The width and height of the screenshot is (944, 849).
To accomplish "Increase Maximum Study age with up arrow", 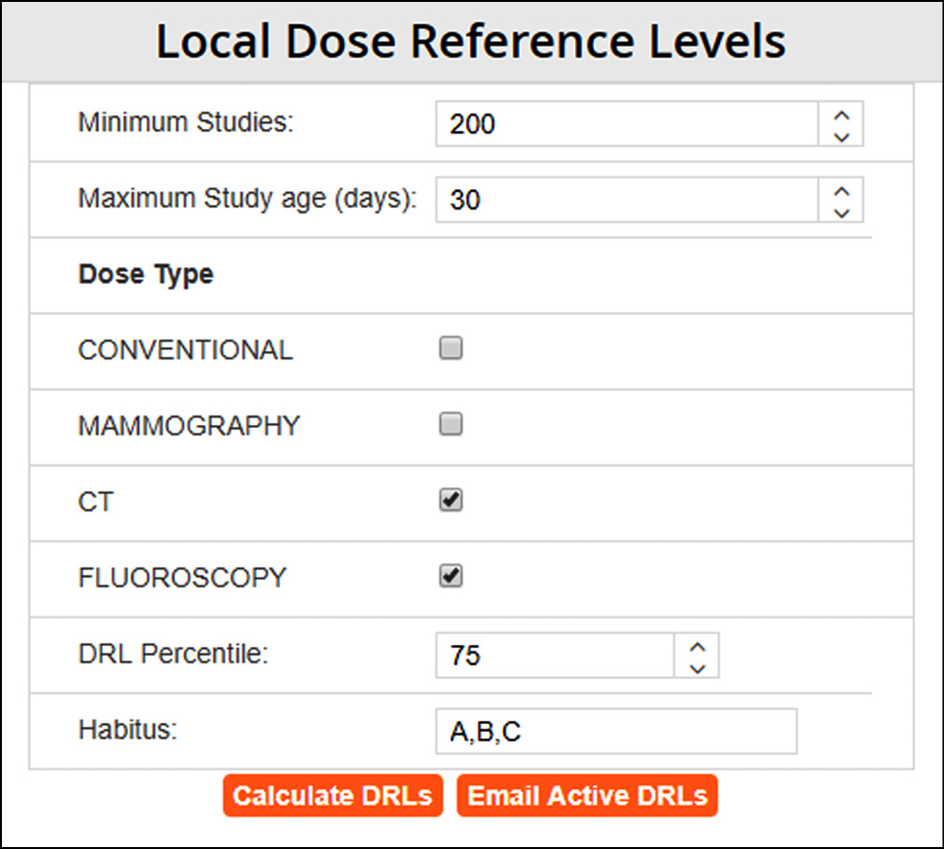I will click(842, 190).
